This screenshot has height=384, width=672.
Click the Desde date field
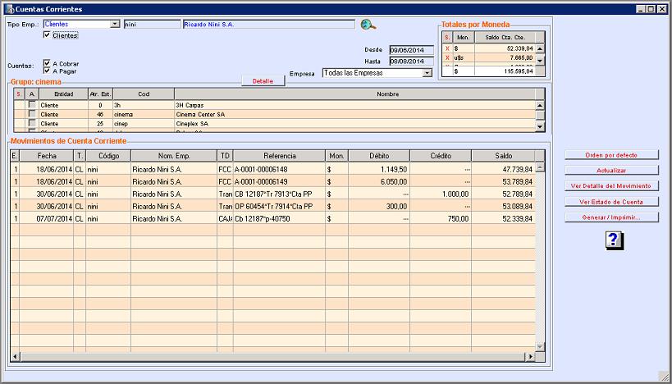(411, 50)
